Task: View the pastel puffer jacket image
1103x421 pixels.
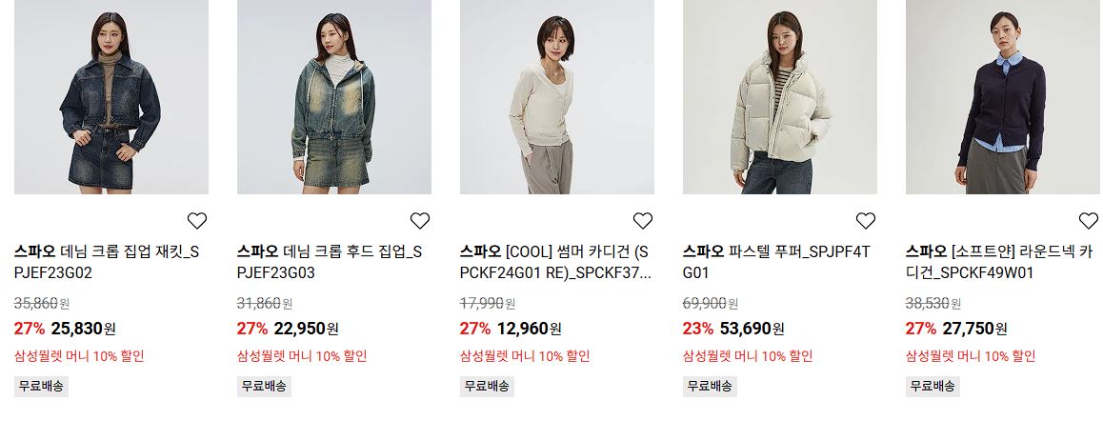Action: [779, 97]
